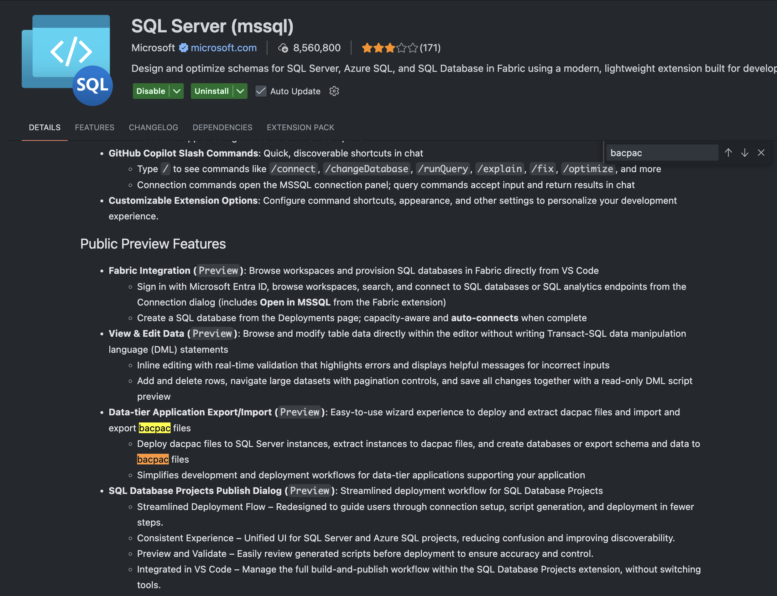Viewport: 777px width, 596px height.
Task: Go to previous bacpac match
Action: click(728, 153)
